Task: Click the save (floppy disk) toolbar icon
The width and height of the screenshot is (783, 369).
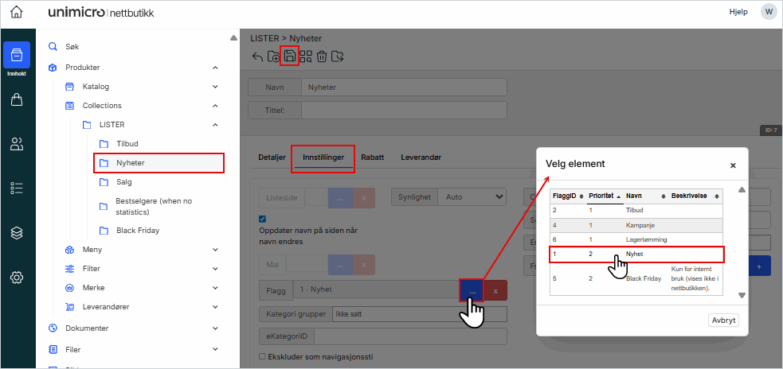Action: (x=290, y=56)
